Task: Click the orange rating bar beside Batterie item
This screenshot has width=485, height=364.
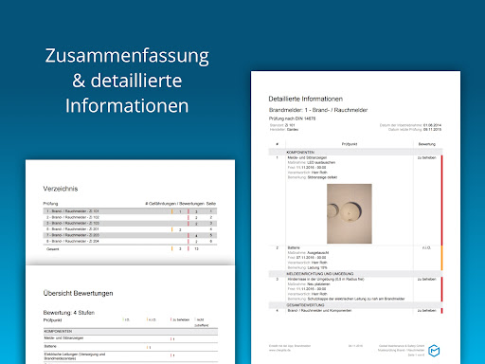Action: point(441,258)
